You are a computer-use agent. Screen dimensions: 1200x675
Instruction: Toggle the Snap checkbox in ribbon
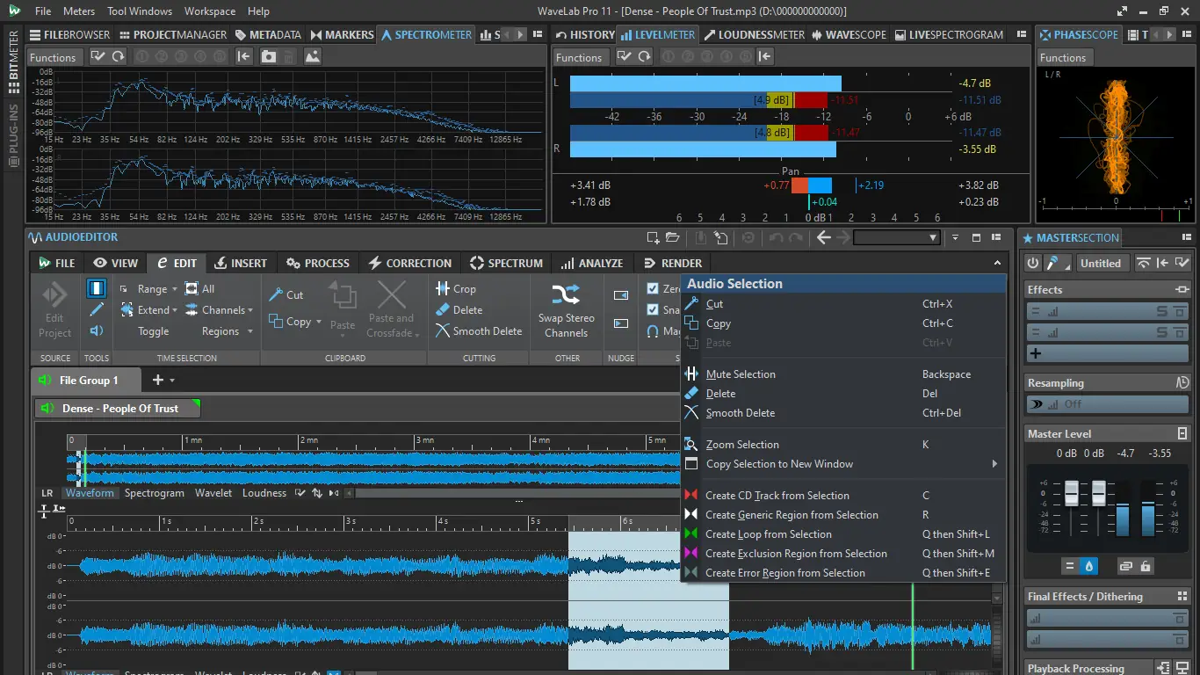pyautogui.click(x=653, y=309)
